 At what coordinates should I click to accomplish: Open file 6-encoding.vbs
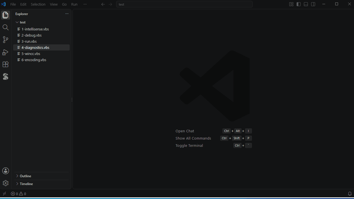[41, 60]
